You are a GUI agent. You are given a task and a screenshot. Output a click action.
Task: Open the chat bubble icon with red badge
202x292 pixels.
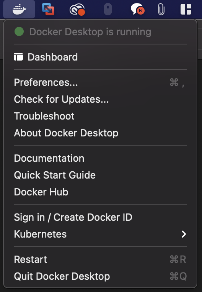(137, 9)
